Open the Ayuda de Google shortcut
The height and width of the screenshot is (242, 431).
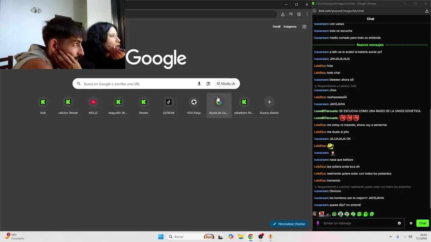[219, 105]
